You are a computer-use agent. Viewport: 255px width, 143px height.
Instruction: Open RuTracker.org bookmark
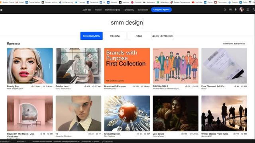(x=66, y=2)
